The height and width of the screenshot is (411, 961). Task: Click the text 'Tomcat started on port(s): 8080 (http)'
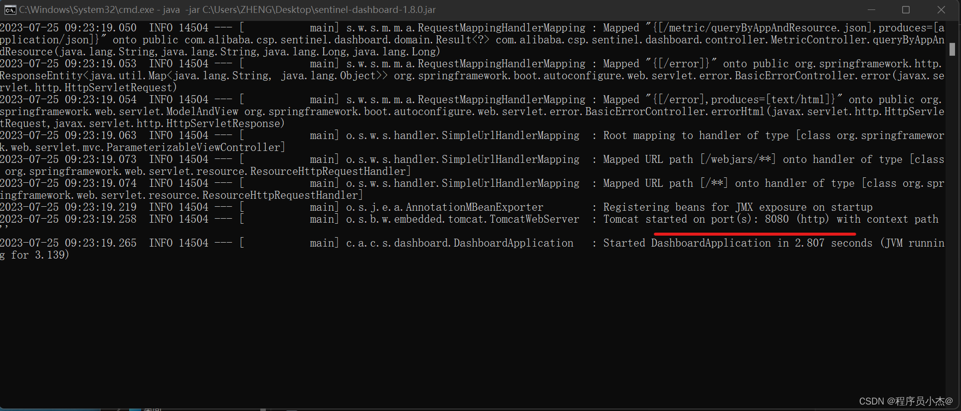(716, 219)
